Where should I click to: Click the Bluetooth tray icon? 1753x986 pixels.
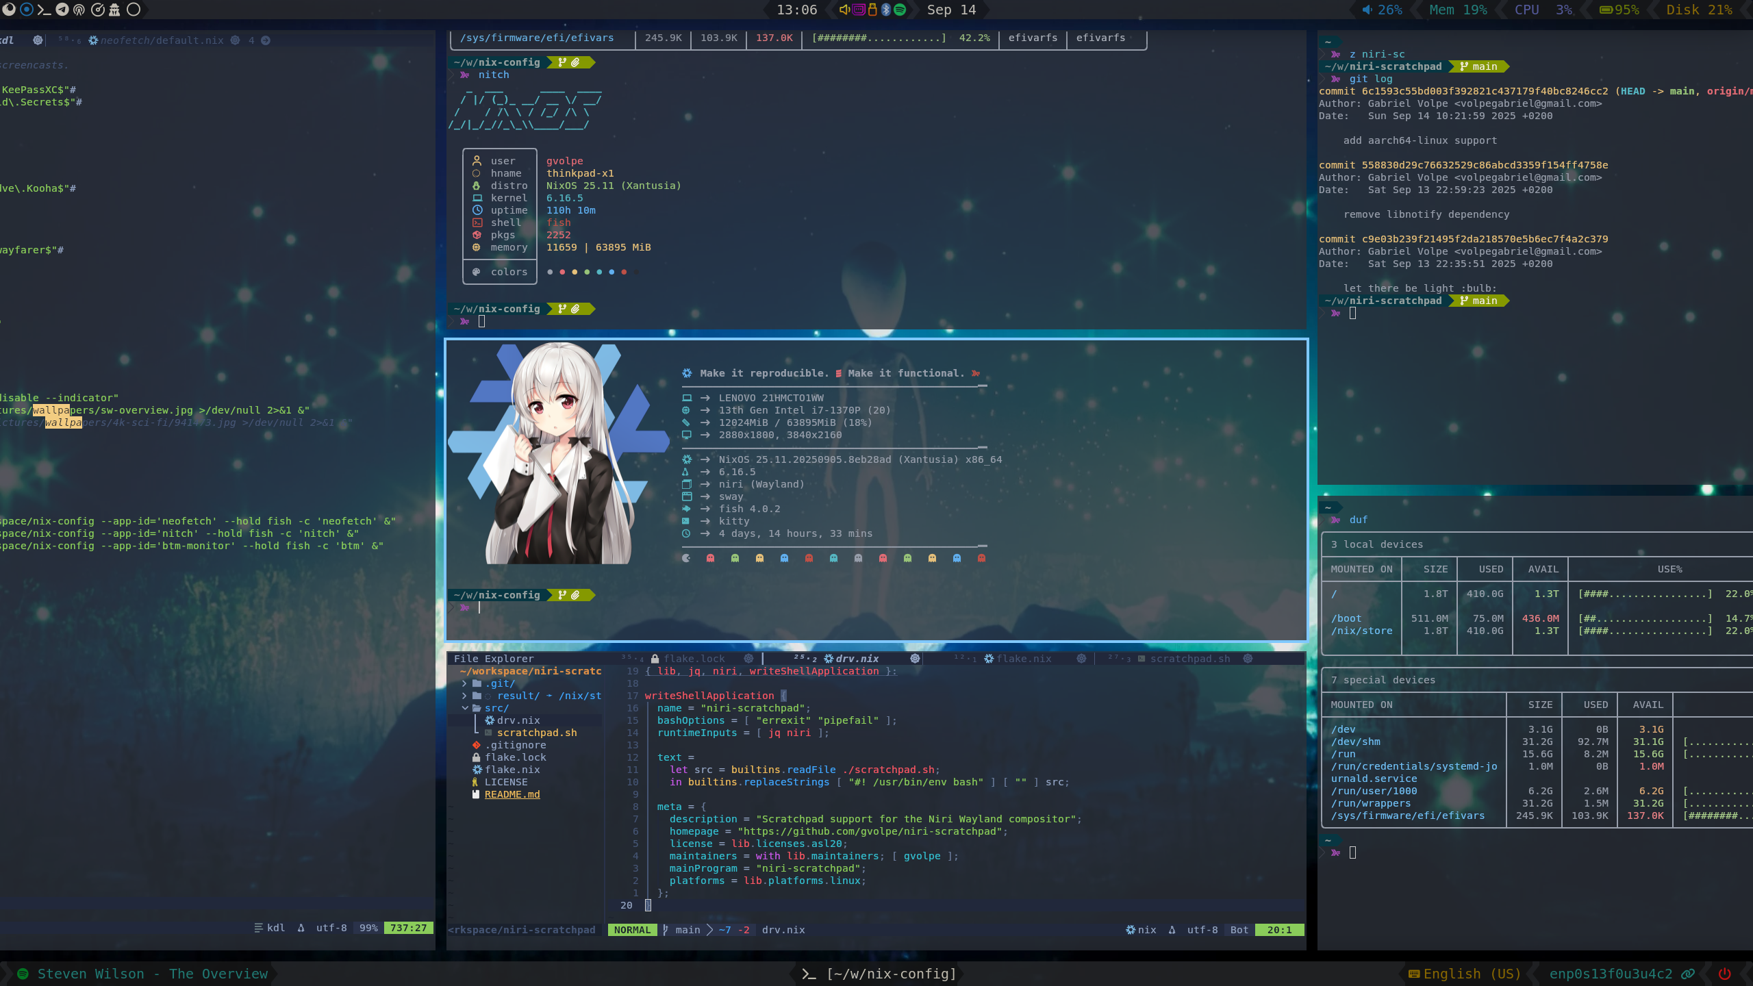pos(886,10)
